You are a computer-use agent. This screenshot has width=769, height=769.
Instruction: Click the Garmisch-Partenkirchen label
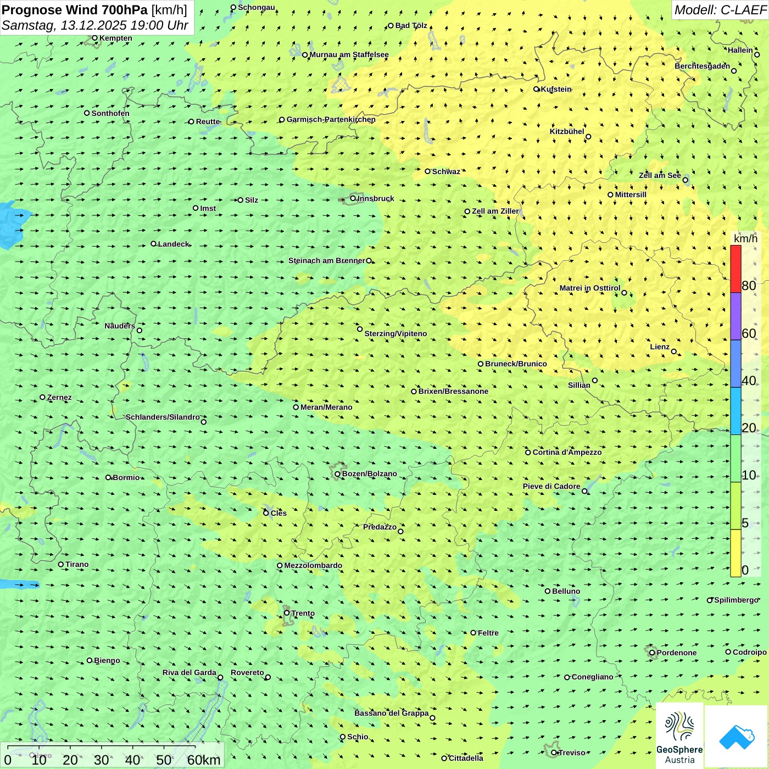[x=331, y=119]
